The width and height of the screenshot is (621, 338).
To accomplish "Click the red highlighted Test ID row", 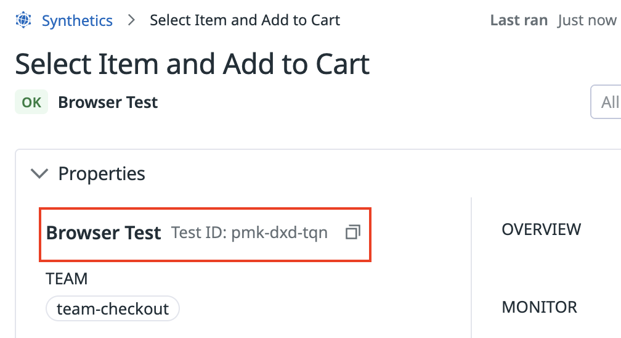I will click(x=205, y=234).
